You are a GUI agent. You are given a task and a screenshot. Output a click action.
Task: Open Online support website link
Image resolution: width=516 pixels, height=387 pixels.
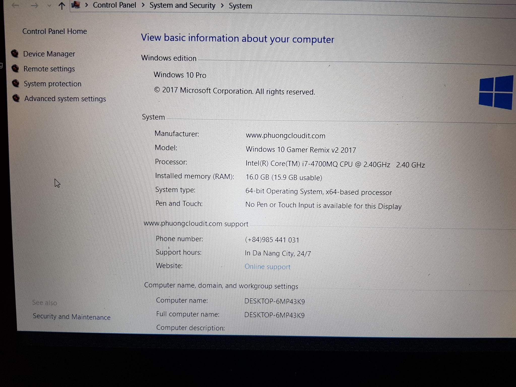(x=268, y=267)
